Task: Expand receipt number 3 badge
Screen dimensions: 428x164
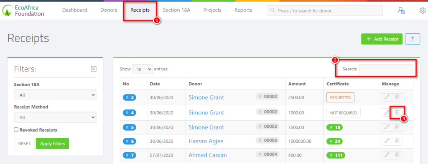Action: pyautogui.click(x=130, y=97)
